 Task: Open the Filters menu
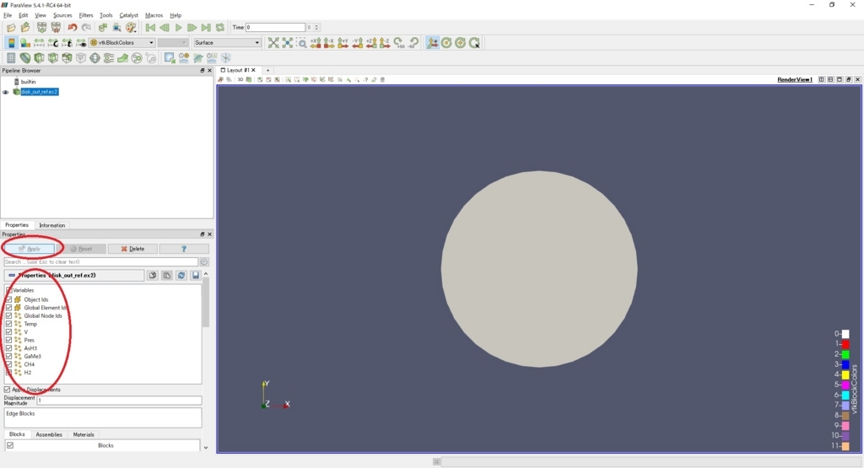86,15
